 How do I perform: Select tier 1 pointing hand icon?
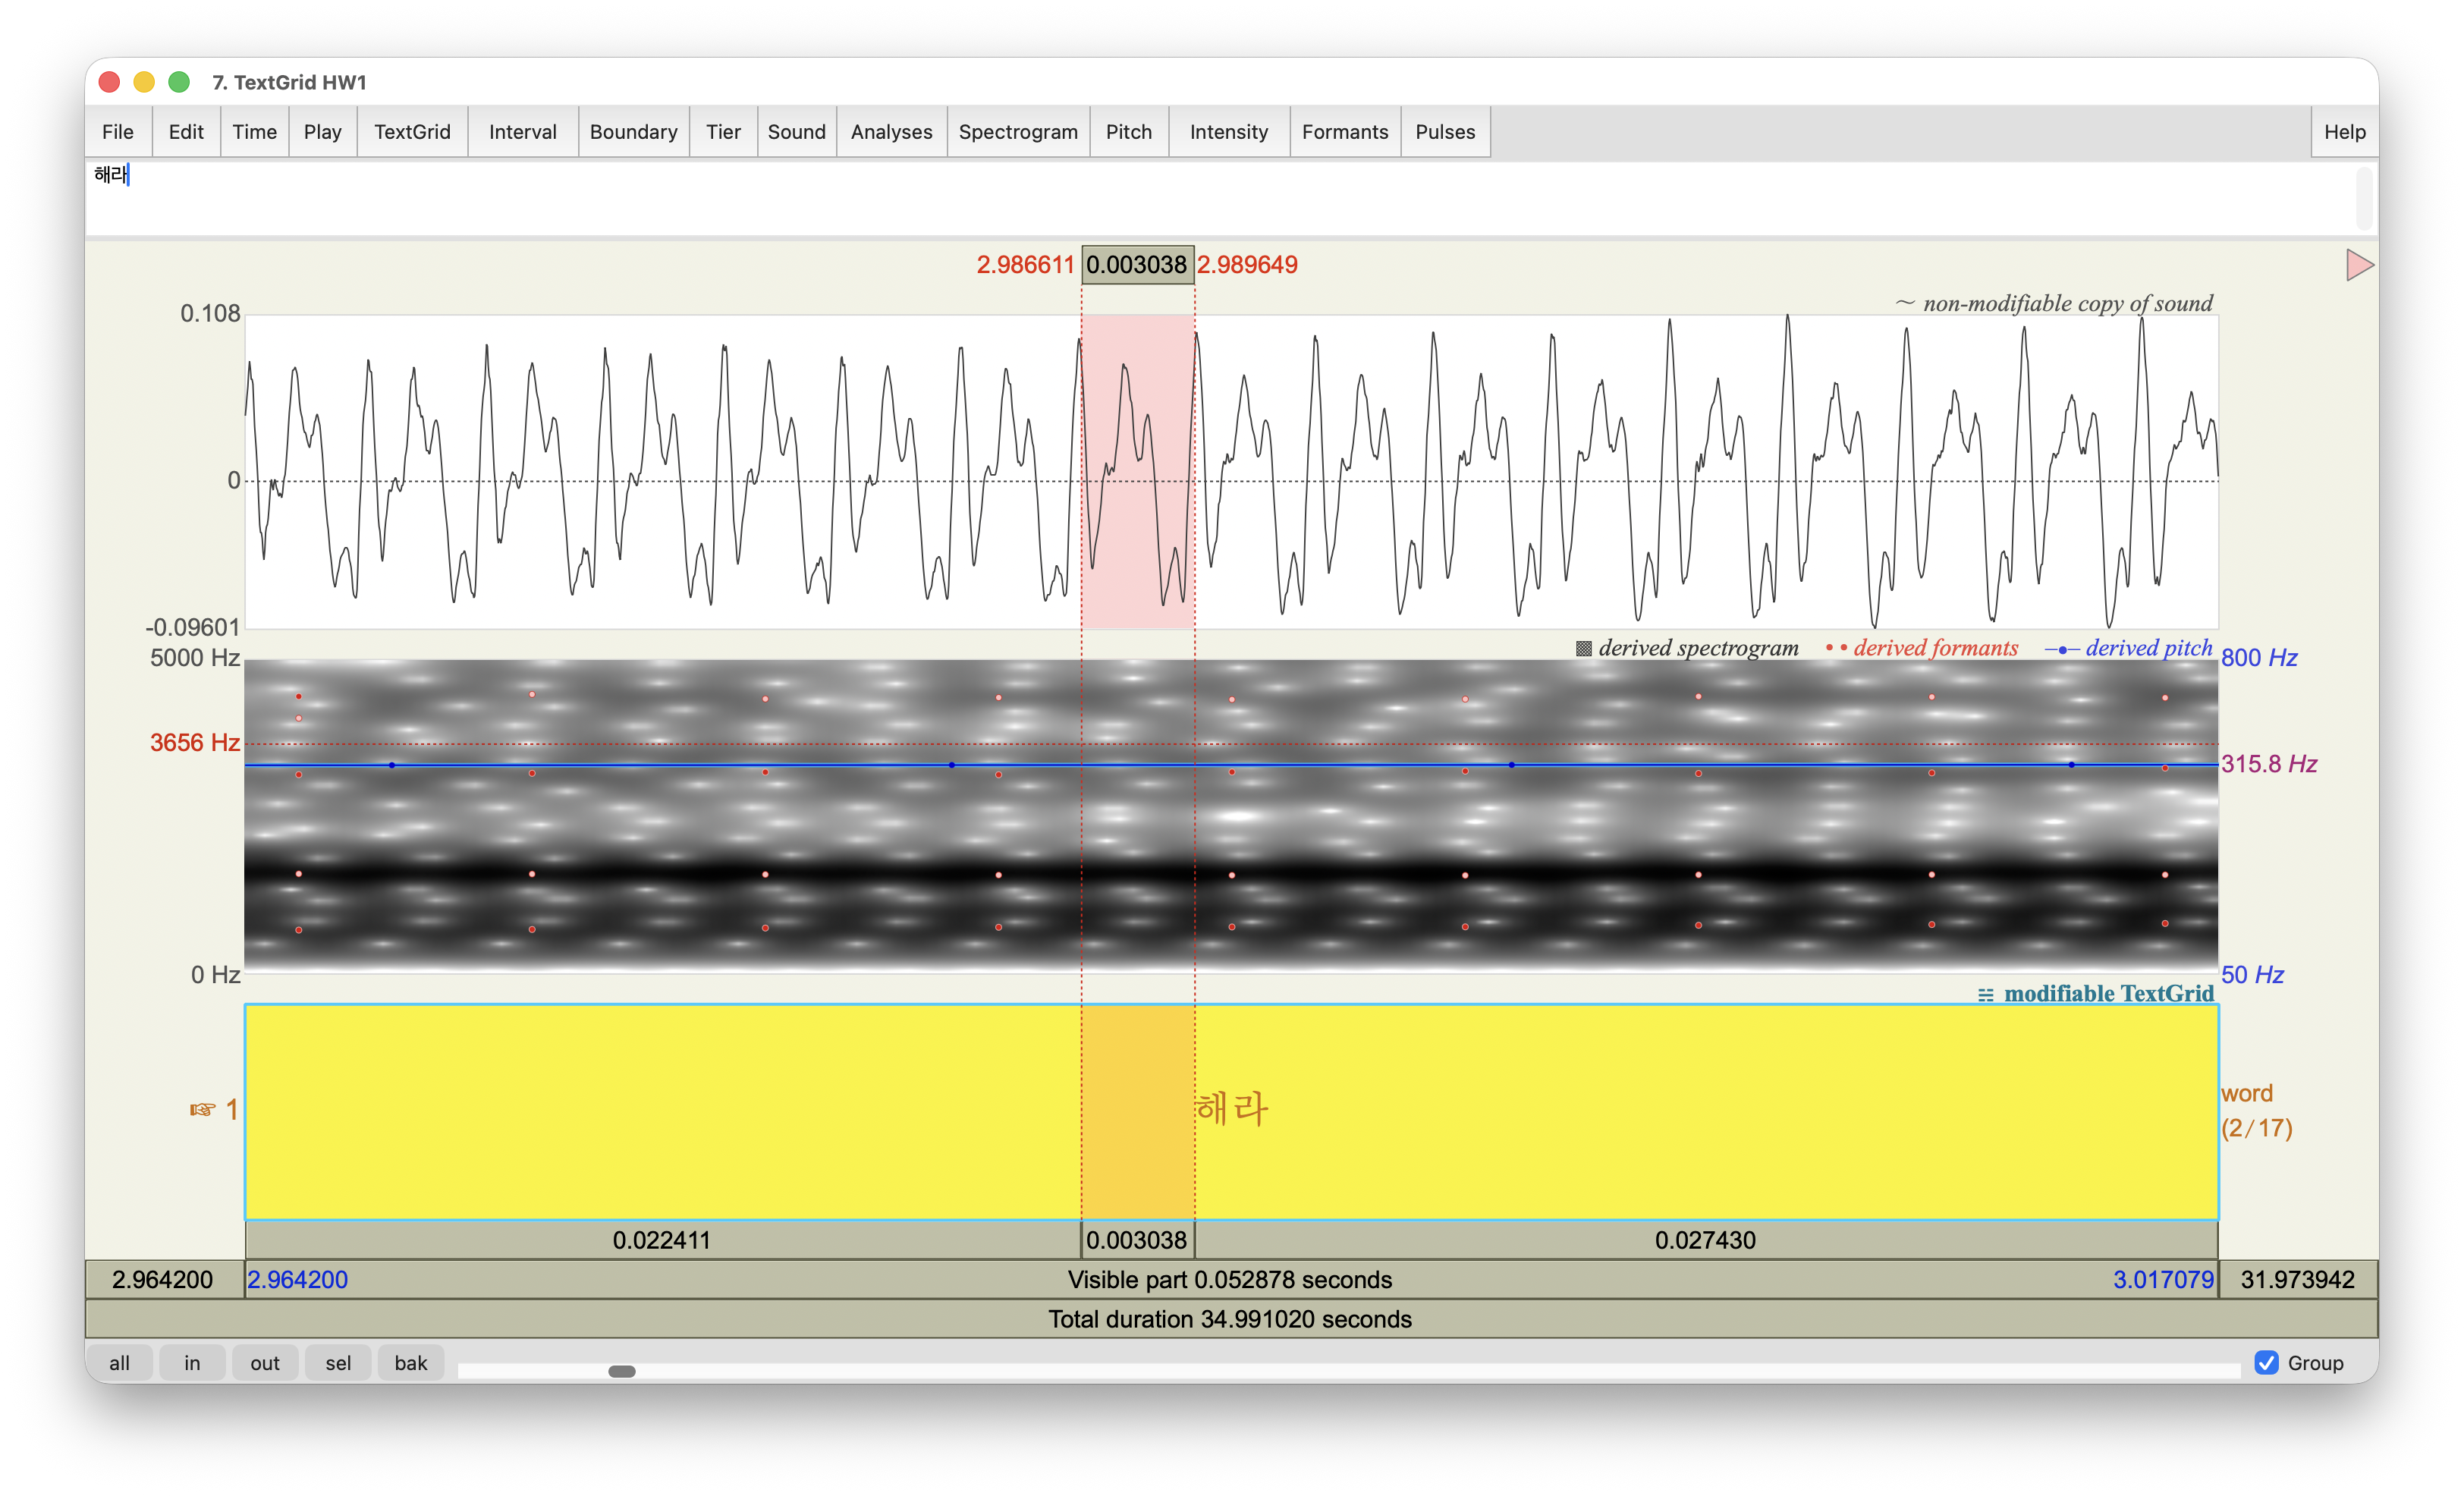[203, 1110]
